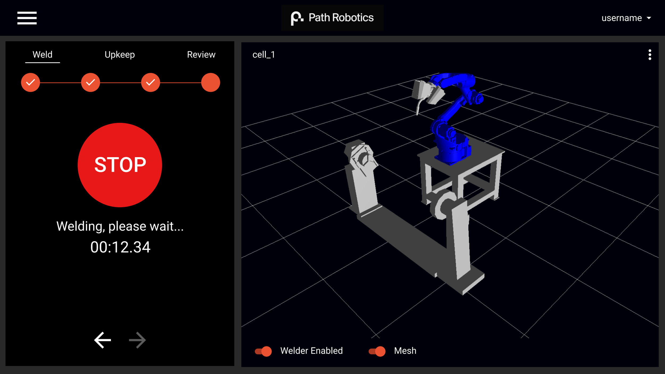
Task: Open the Review tab
Action: click(201, 55)
